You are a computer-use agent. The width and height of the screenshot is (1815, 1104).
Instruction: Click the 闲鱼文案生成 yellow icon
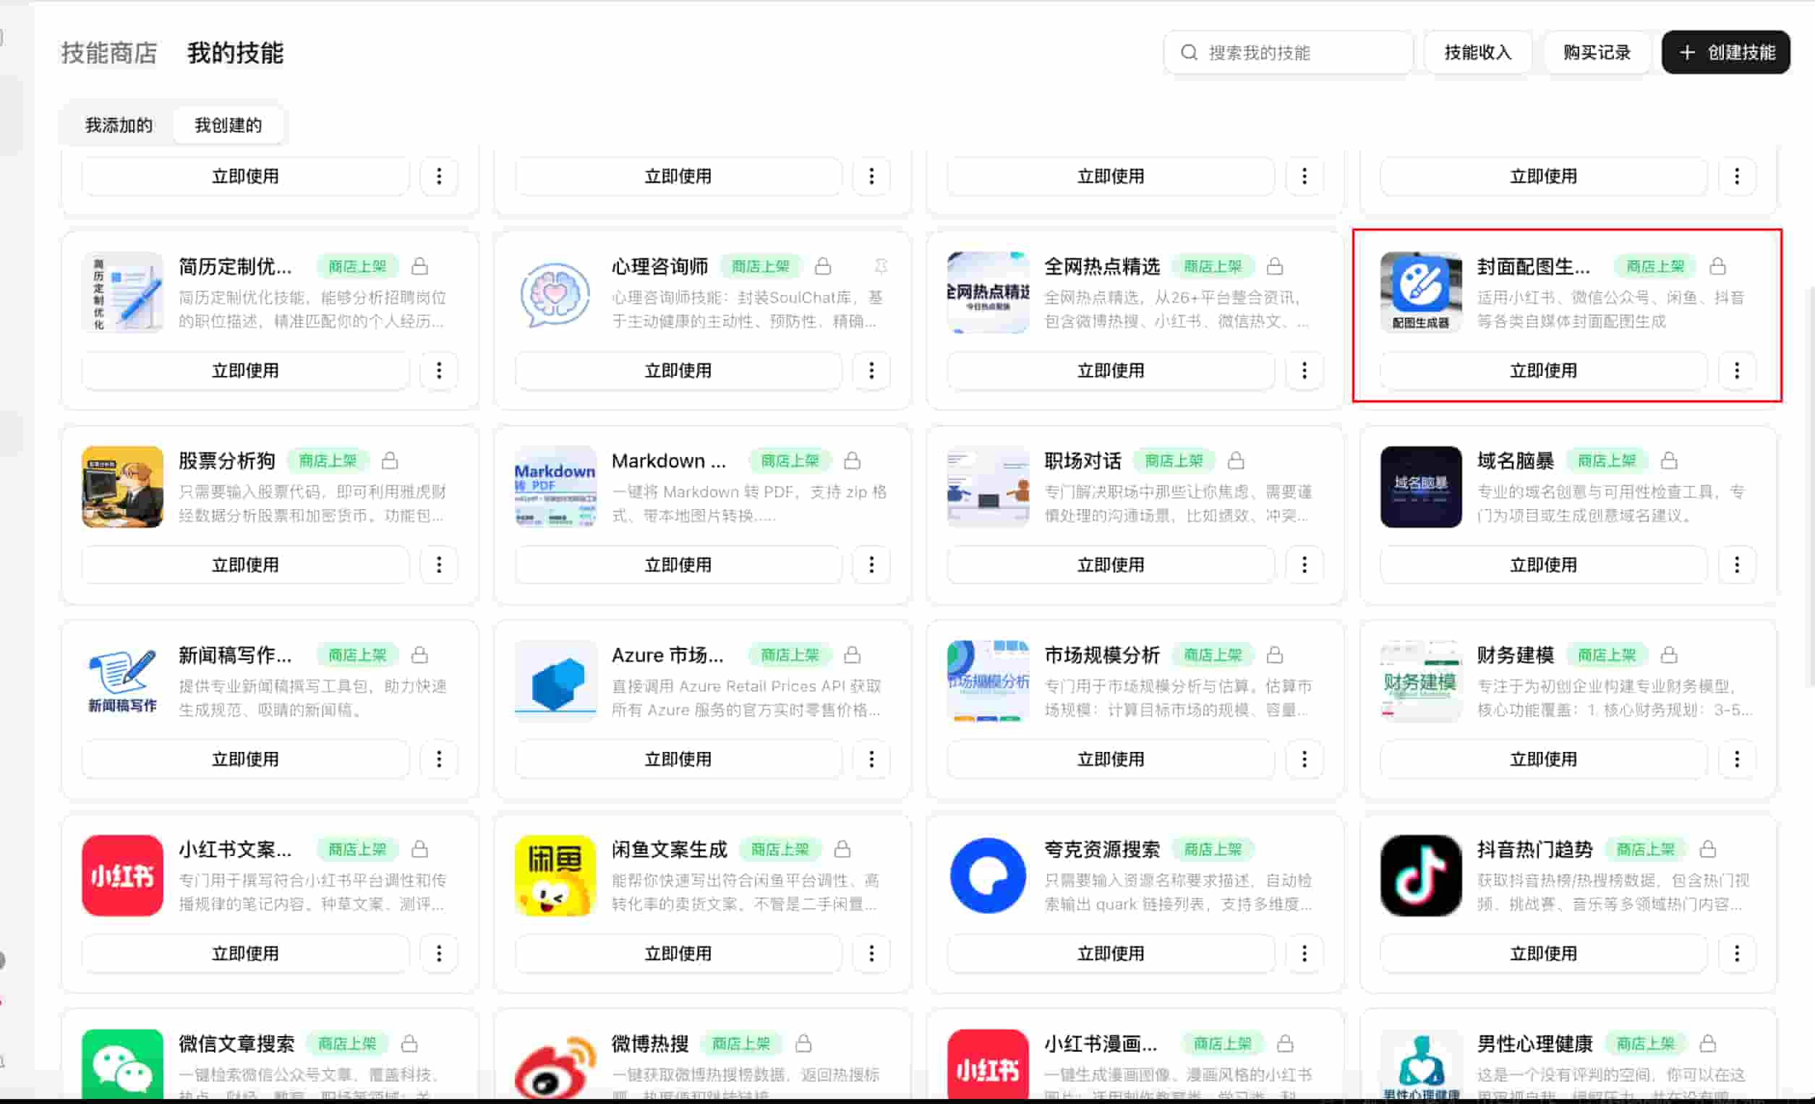coord(555,875)
